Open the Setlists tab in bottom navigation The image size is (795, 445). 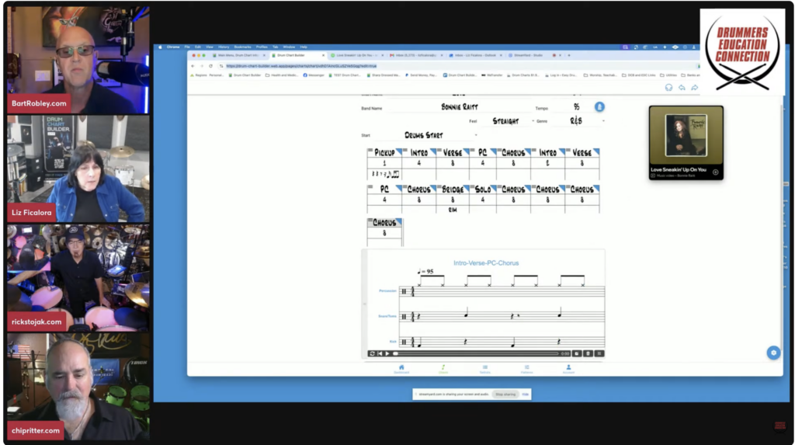pos(485,369)
